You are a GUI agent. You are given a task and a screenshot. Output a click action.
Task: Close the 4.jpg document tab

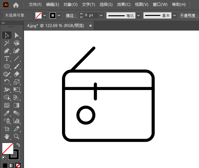[91, 26]
